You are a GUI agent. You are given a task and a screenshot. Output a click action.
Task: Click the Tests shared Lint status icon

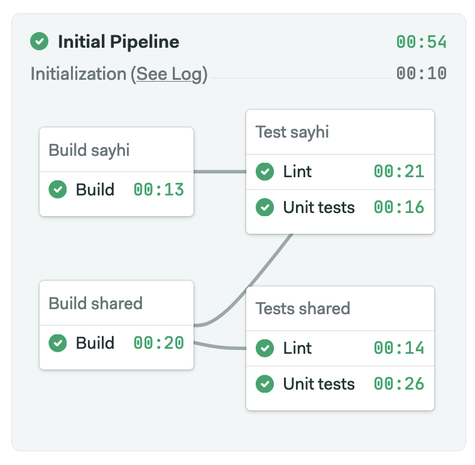pos(265,348)
